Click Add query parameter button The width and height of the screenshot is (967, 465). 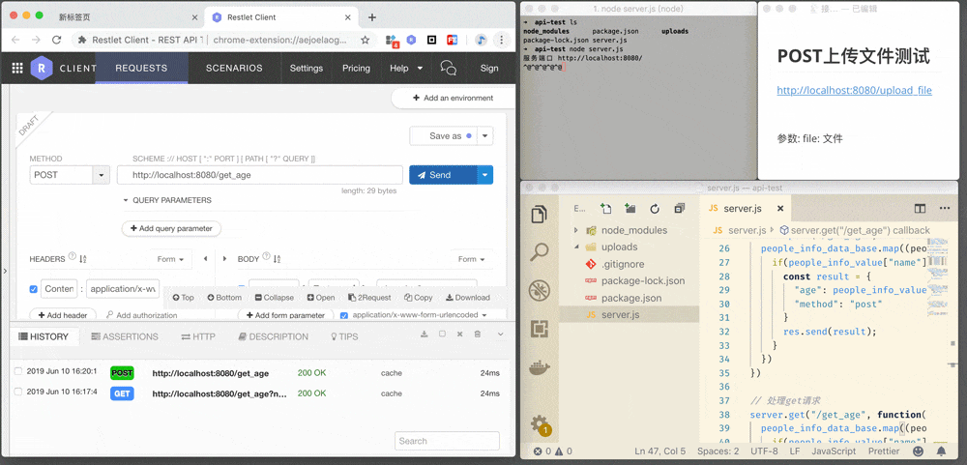(x=171, y=228)
